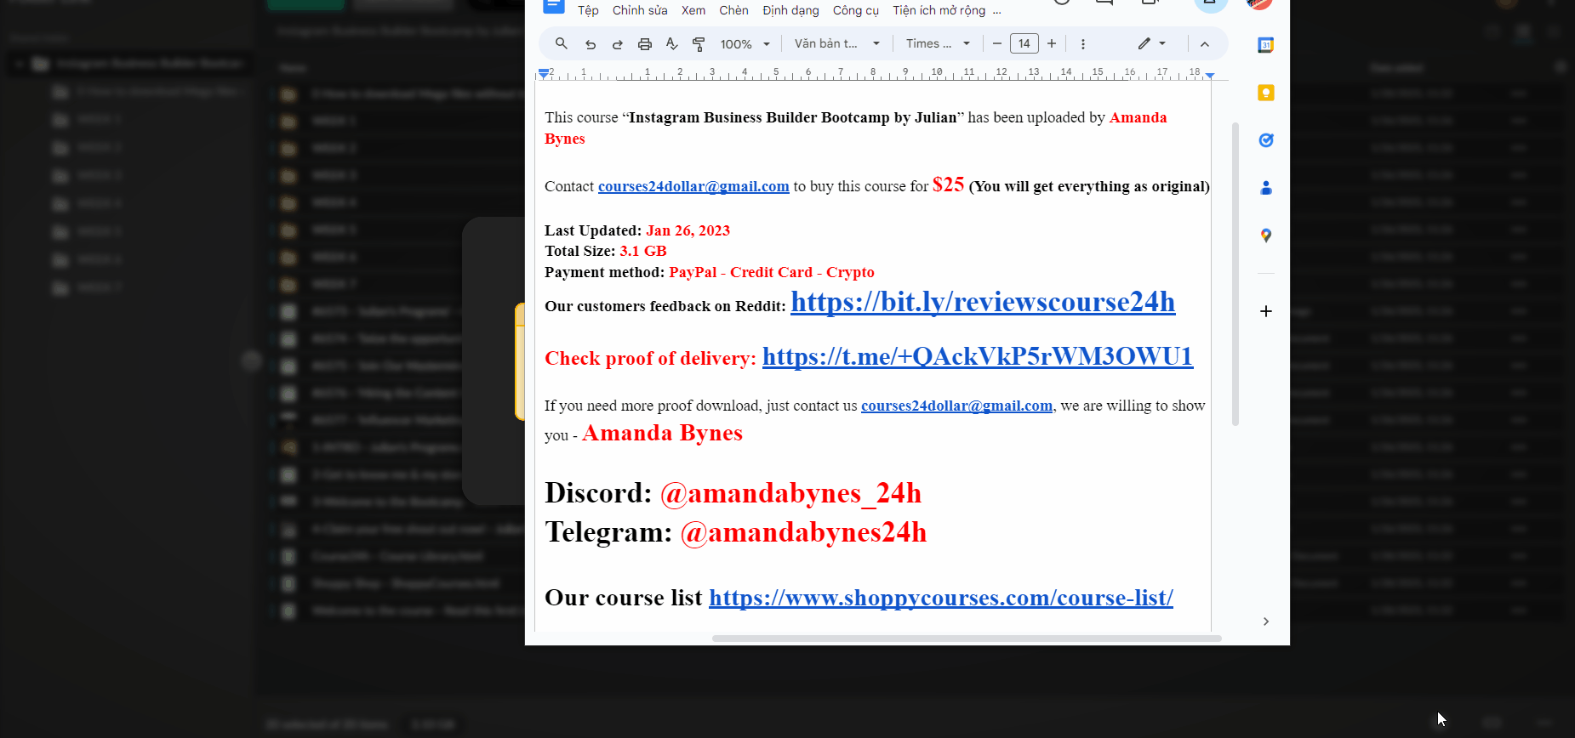Click the left indent marker on ruler

tap(544, 74)
